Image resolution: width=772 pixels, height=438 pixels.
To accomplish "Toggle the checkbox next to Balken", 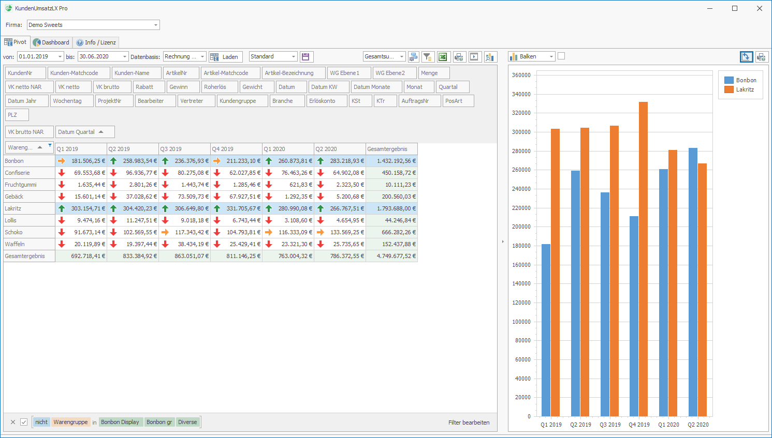I will click(x=561, y=56).
